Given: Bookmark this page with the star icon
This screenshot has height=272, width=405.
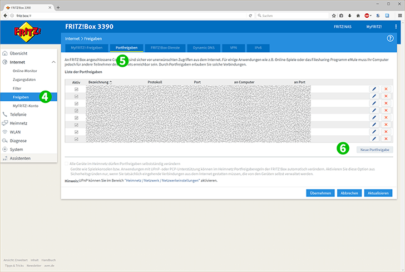Looking at the screenshot, I should coord(334,16).
